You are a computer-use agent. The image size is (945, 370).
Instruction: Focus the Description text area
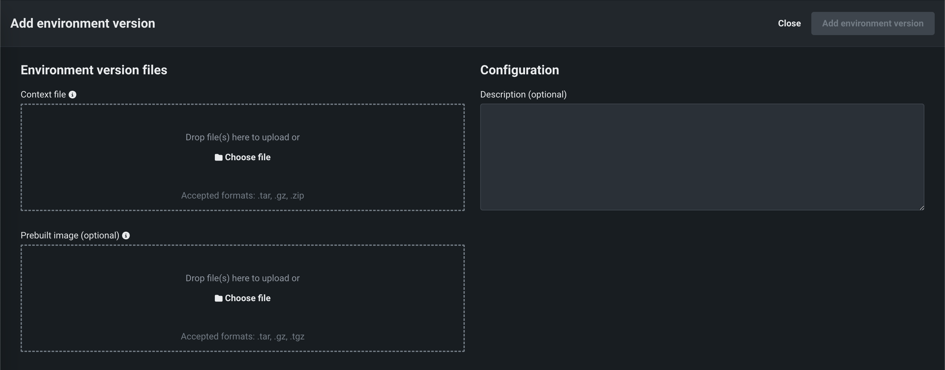702,157
